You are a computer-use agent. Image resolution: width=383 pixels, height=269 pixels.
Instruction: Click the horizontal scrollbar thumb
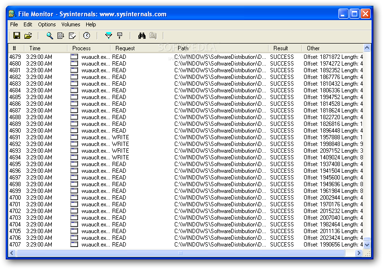tap(180, 253)
